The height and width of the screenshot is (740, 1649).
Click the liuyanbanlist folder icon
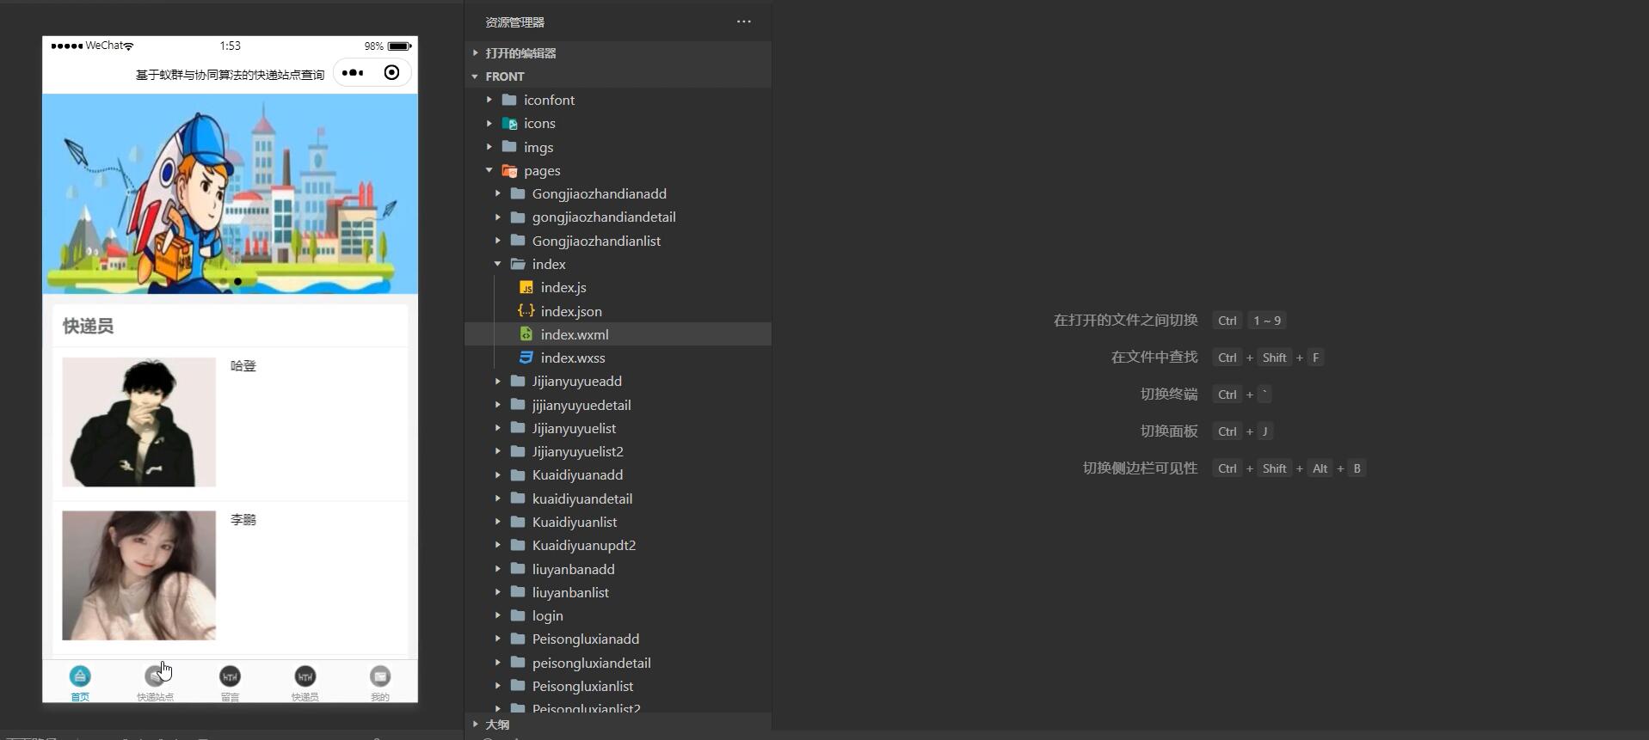(518, 592)
